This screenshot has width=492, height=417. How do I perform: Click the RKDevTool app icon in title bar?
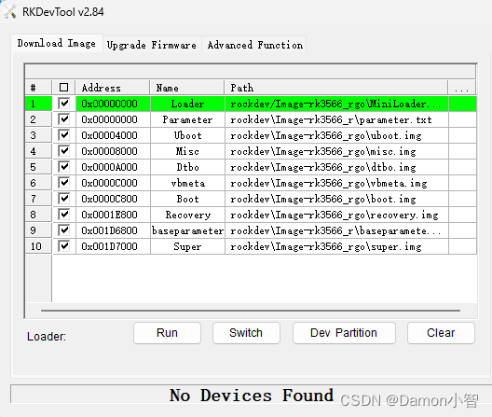[9, 11]
